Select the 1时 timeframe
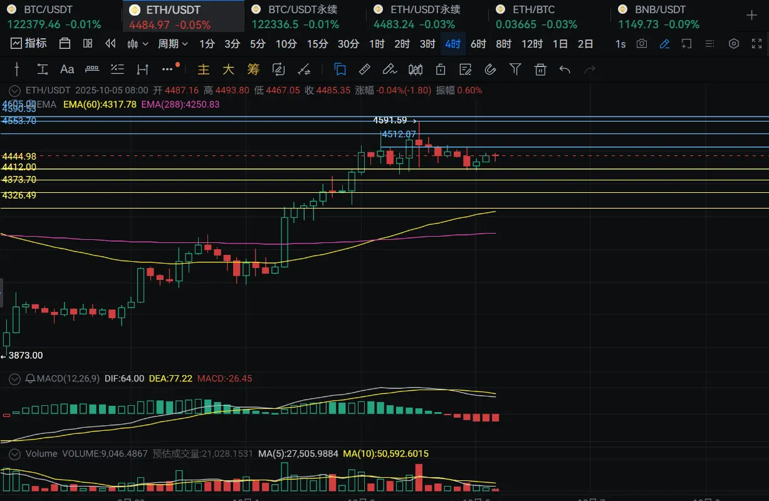 point(377,44)
